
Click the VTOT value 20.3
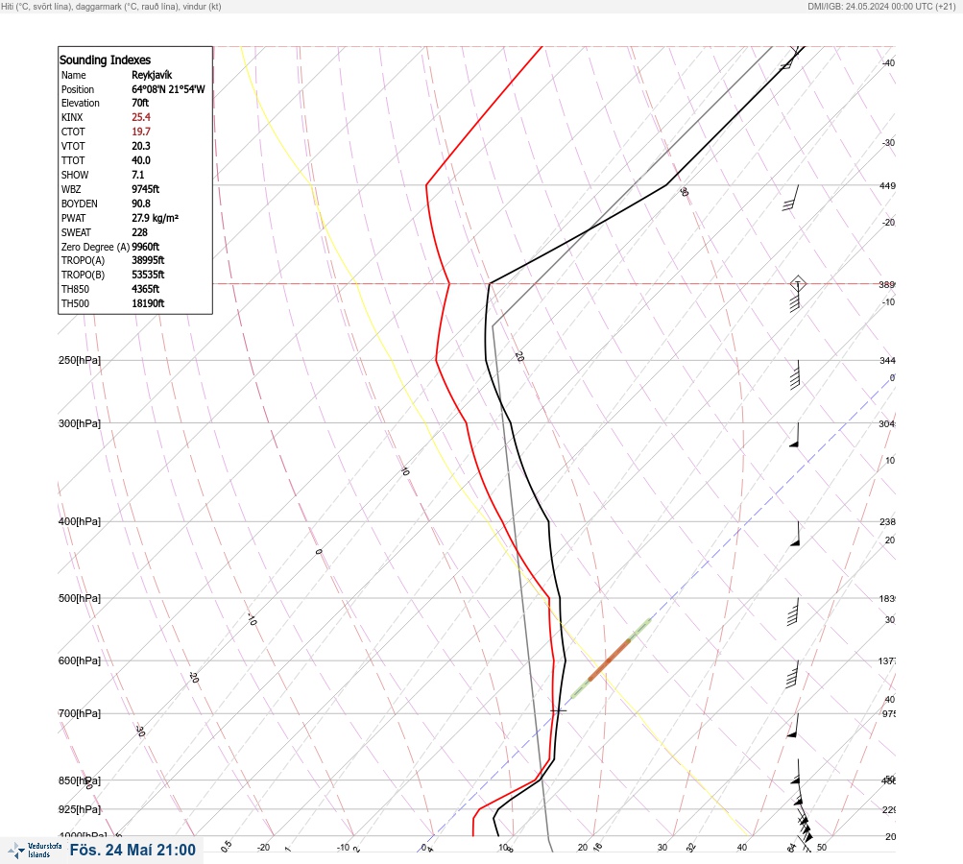(141, 146)
